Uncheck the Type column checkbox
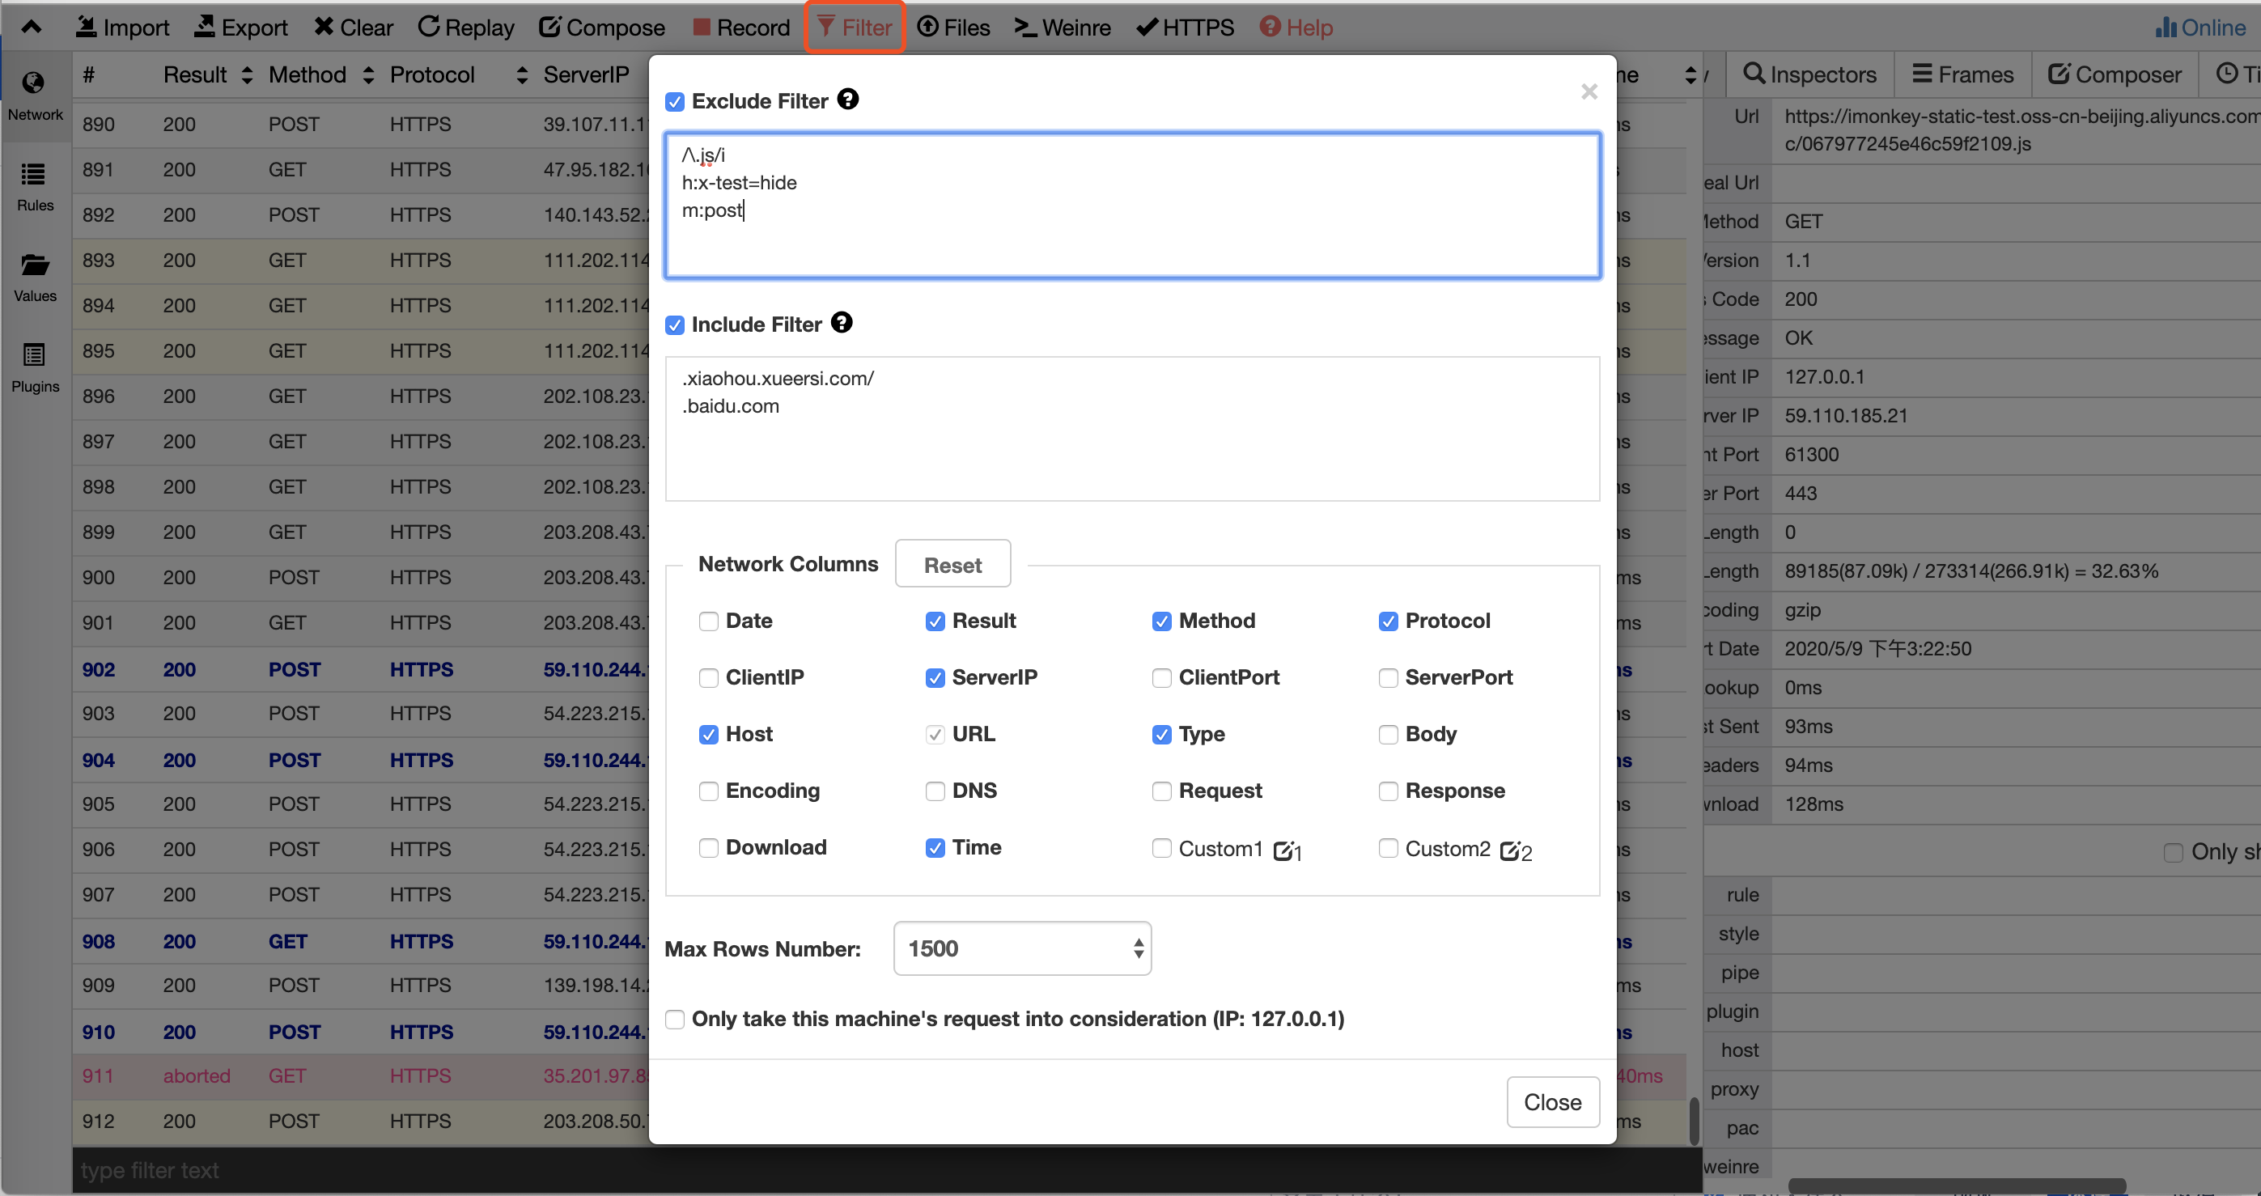The height and width of the screenshot is (1196, 2261). pyautogui.click(x=1161, y=735)
